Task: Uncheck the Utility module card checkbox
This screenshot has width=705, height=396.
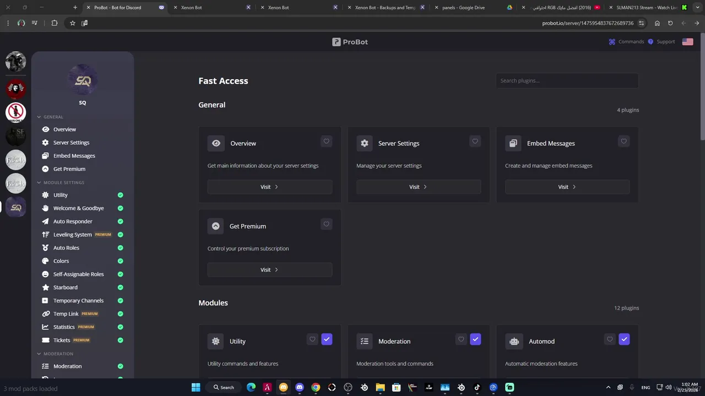Action: pyautogui.click(x=327, y=339)
